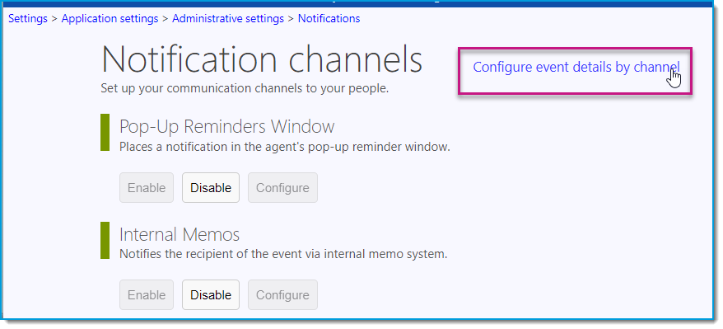Disable the Pop-Up Reminders Window channel

(211, 188)
